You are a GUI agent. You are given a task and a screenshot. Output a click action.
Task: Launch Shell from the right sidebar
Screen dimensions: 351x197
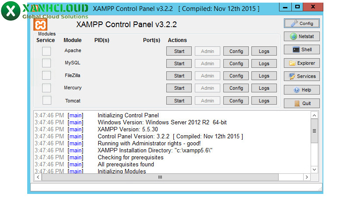point(301,49)
